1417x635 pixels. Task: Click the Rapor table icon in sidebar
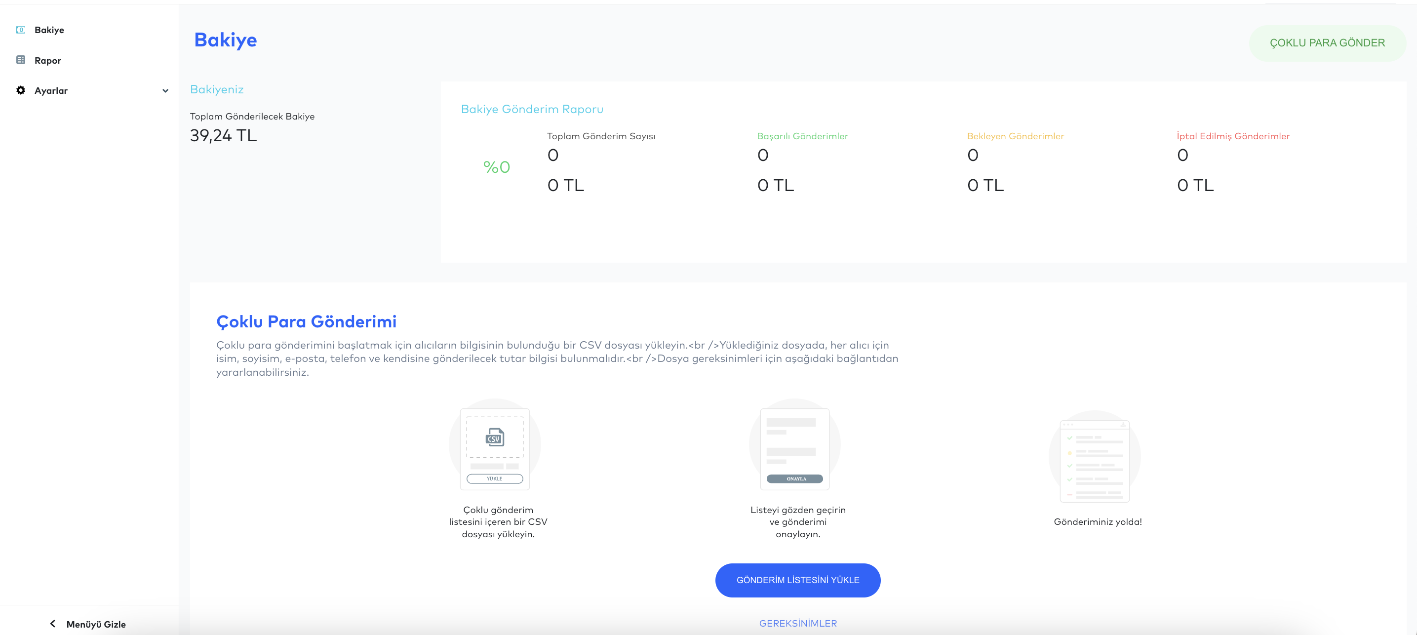21,60
